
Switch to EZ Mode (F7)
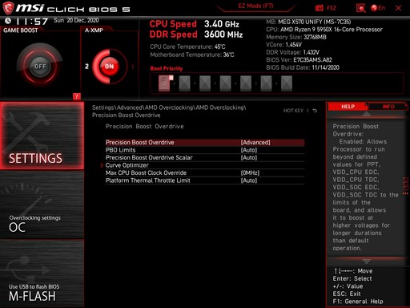[255, 6]
